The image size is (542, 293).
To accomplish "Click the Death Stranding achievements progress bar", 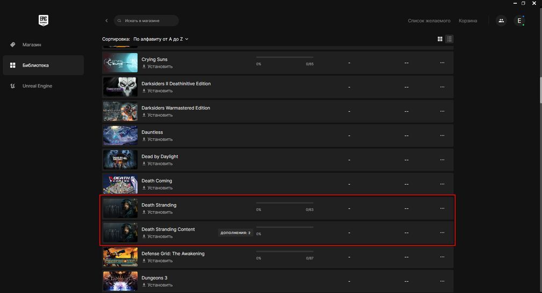I will (284, 203).
